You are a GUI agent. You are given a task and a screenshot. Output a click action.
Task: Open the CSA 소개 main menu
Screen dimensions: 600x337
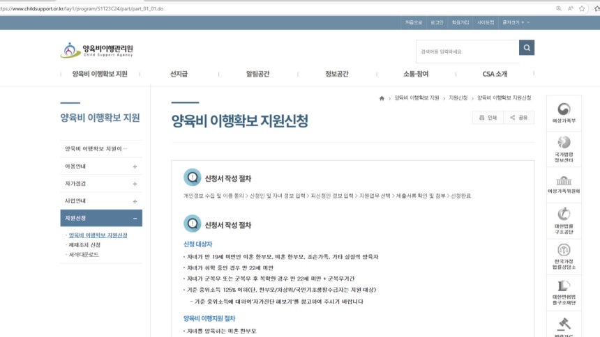tap(495, 74)
